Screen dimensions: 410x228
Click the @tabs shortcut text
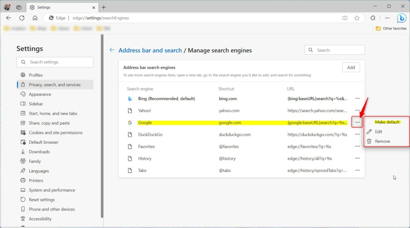pyautogui.click(x=225, y=171)
